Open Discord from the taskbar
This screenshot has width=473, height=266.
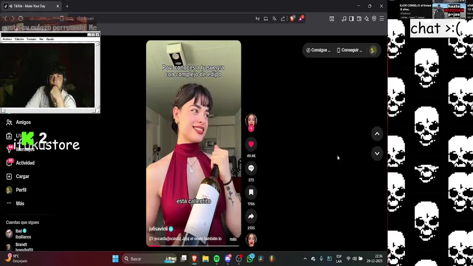pyautogui.click(x=228, y=259)
